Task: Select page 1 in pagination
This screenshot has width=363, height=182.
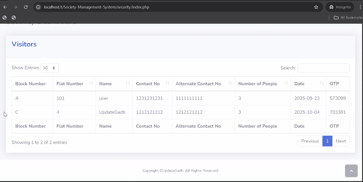Action: 327,141
